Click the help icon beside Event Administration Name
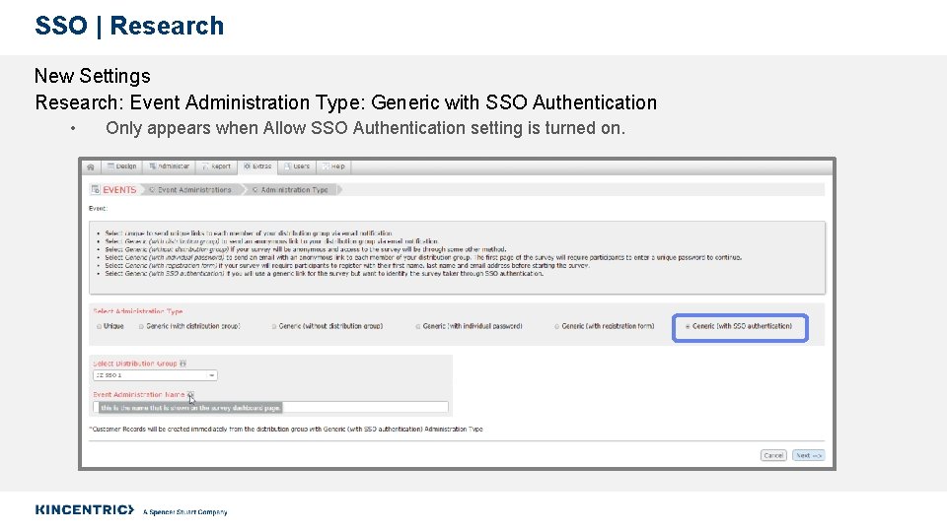 coord(190,395)
